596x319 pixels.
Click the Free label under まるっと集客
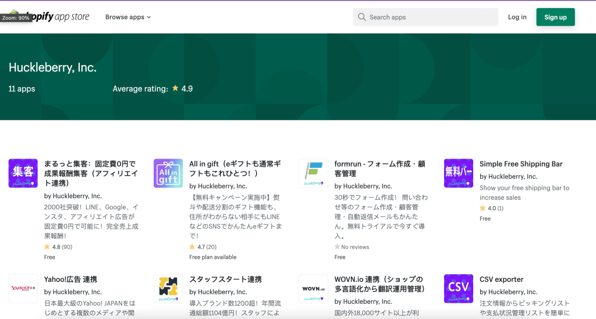49,257
